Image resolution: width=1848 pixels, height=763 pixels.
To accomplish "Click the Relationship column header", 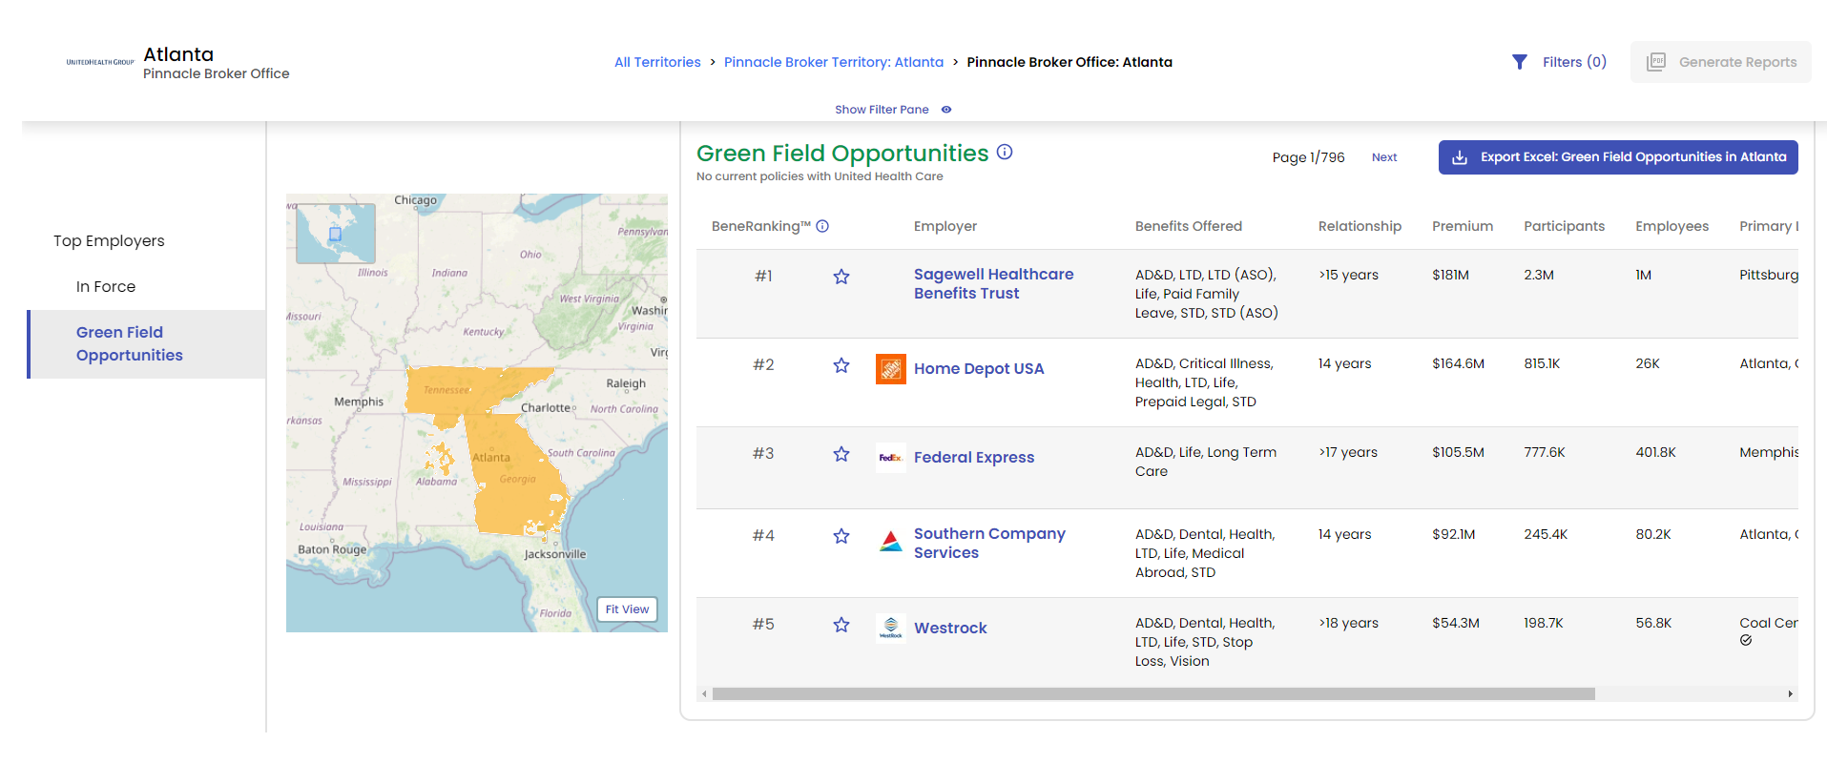I will point(1360,226).
